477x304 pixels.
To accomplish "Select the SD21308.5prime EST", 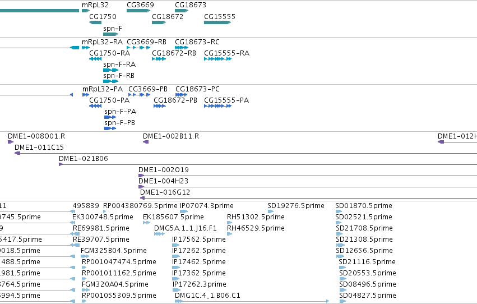I will [340, 245].
